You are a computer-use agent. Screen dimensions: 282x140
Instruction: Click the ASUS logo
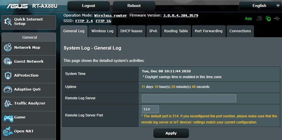[x=17, y=6]
